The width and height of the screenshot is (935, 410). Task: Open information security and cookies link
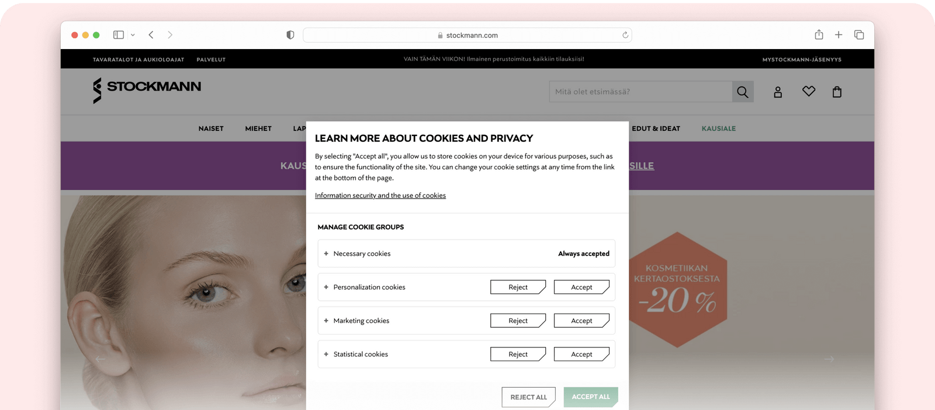click(380, 196)
